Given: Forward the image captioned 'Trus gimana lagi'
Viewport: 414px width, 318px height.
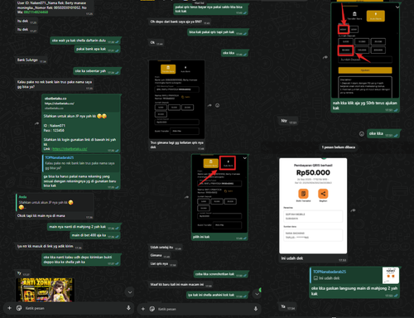Looking at the screenshot, I should click(209, 105).
